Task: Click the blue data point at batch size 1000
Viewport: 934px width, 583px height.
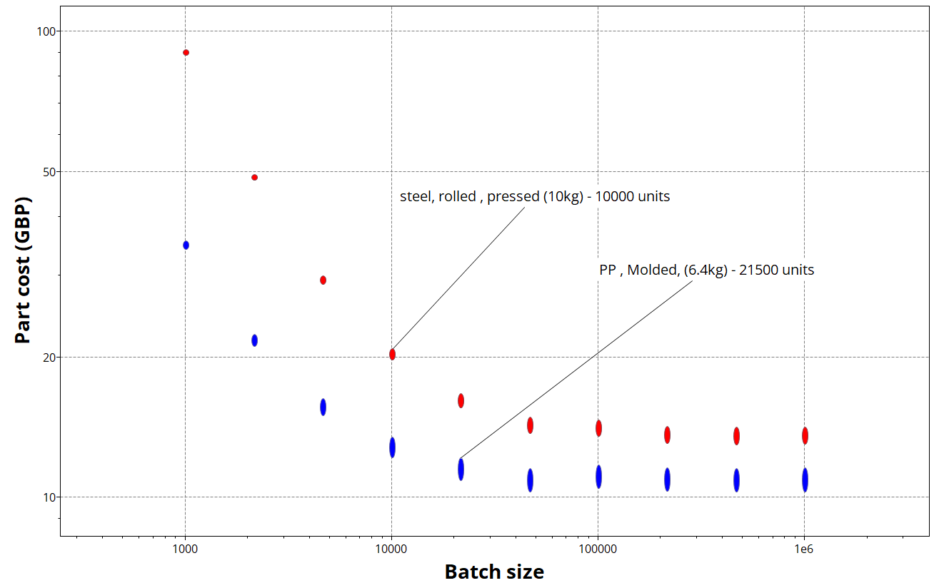Action: coord(186,245)
